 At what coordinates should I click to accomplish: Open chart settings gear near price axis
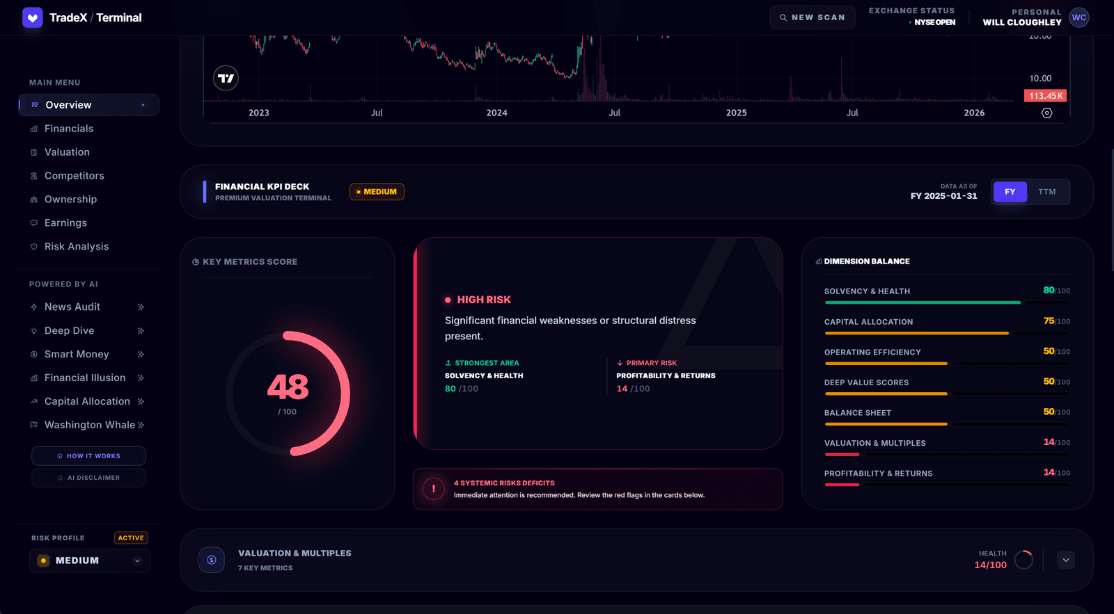[1046, 113]
